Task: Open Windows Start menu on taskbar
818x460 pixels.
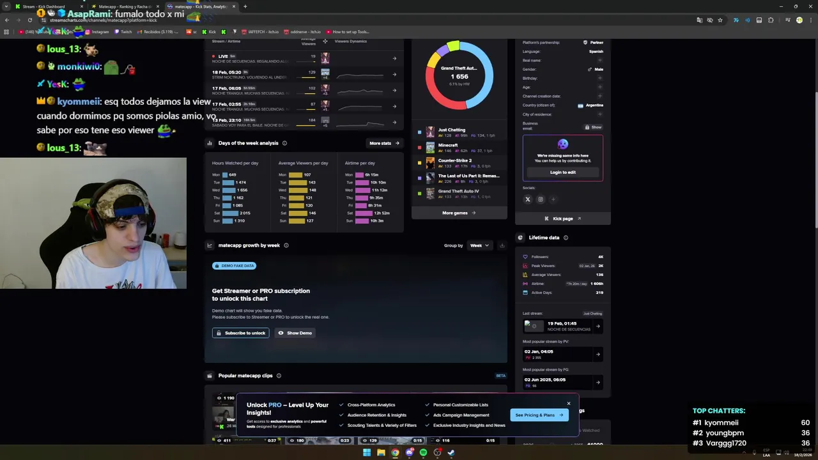Action: click(367, 452)
